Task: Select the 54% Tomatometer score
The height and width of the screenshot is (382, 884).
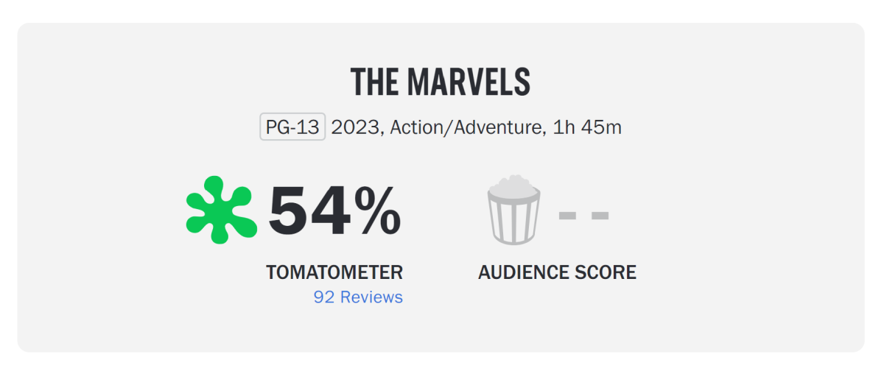Action: click(x=334, y=211)
